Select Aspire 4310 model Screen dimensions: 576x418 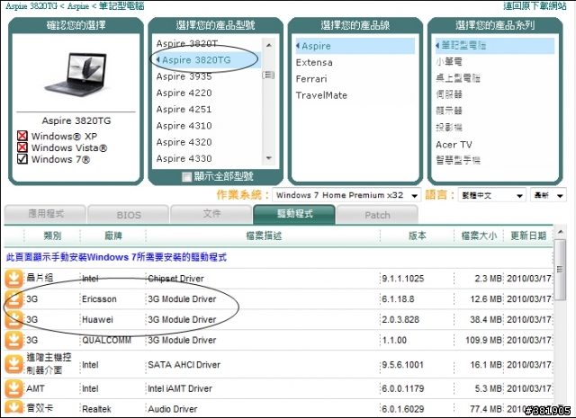[x=184, y=126]
